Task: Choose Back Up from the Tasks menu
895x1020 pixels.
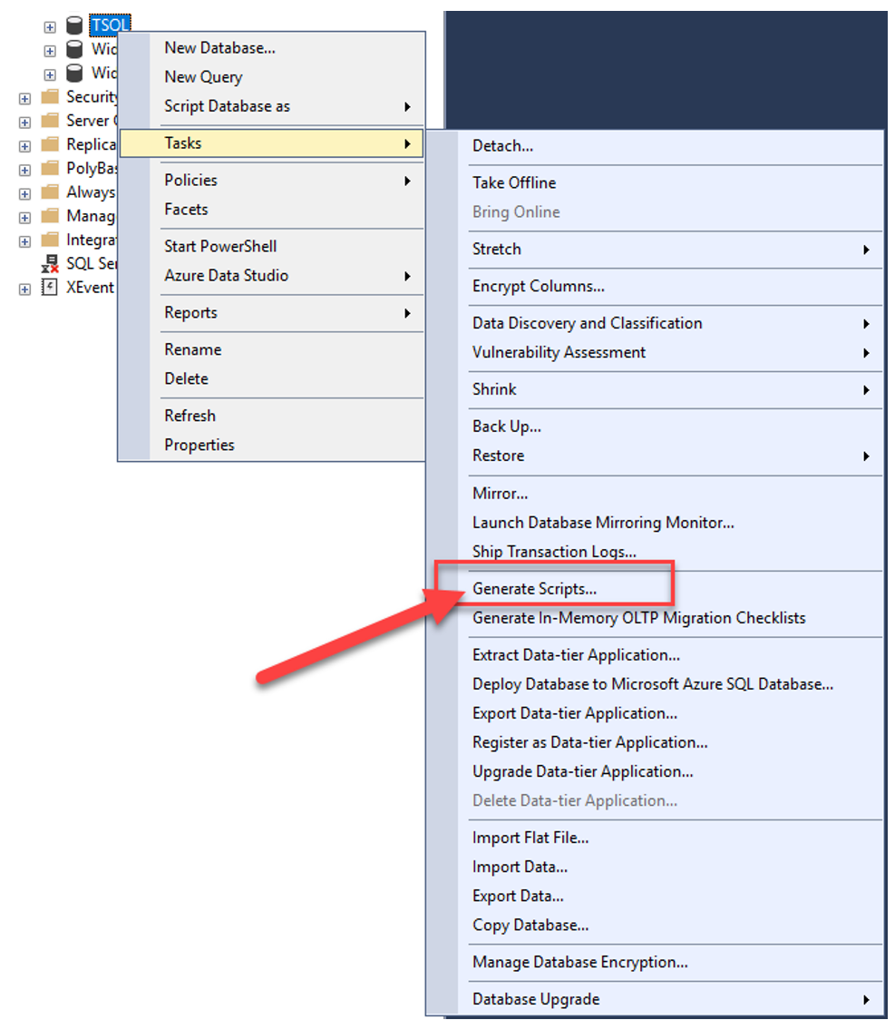Action: pos(507,426)
